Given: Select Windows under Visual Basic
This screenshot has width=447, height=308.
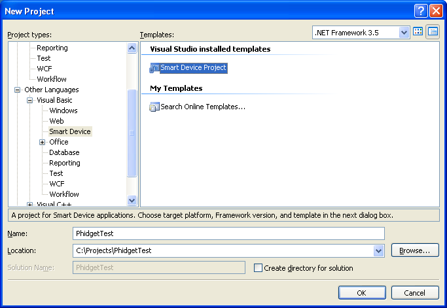Looking at the screenshot, I should pos(63,111).
